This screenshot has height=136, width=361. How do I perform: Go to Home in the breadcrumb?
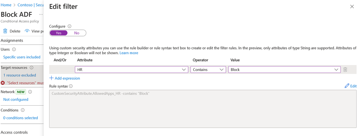[6, 5]
